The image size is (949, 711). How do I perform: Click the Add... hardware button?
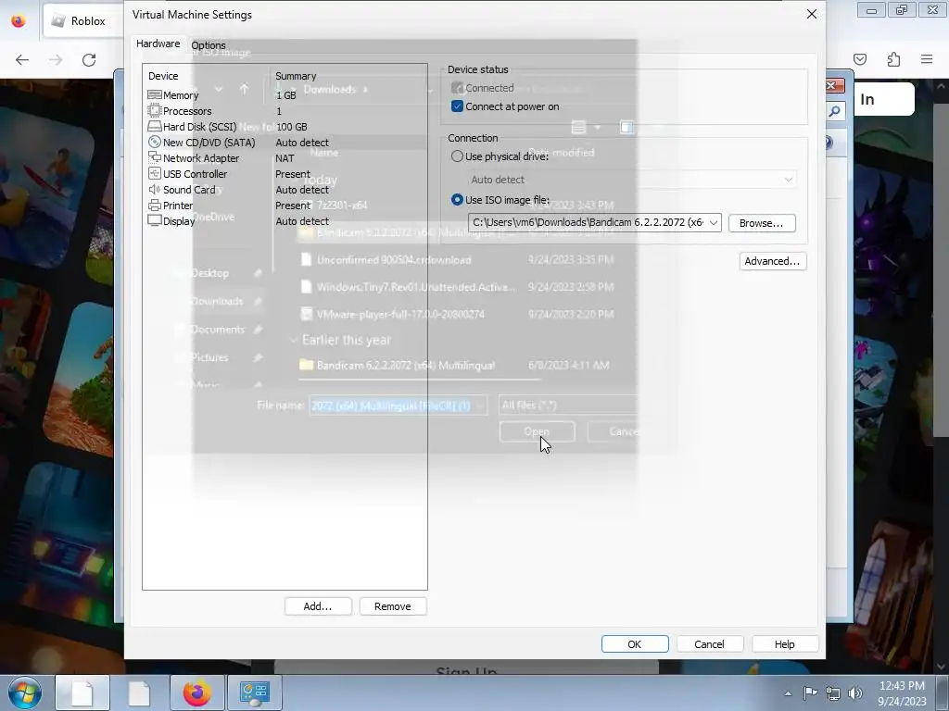point(318,606)
